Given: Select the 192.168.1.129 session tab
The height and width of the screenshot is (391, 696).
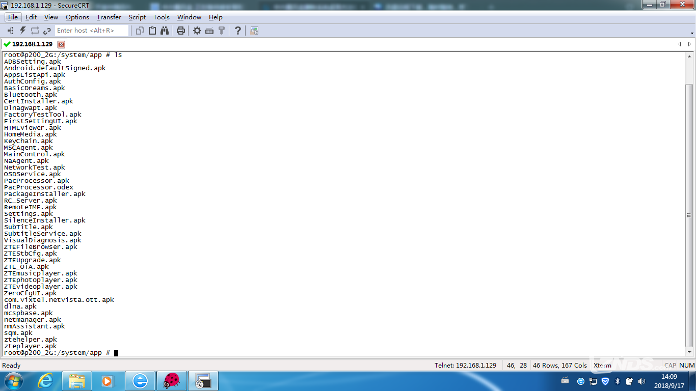Looking at the screenshot, I should [x=34, y=44].
